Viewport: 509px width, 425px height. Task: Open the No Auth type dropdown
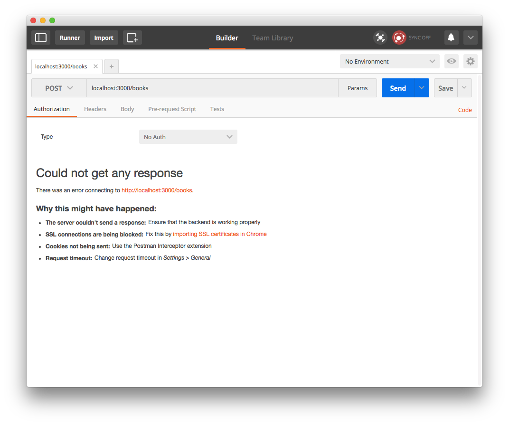pos(188,137)
